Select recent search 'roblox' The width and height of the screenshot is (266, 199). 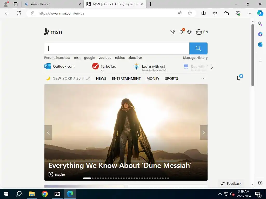(x=120, y=58)
